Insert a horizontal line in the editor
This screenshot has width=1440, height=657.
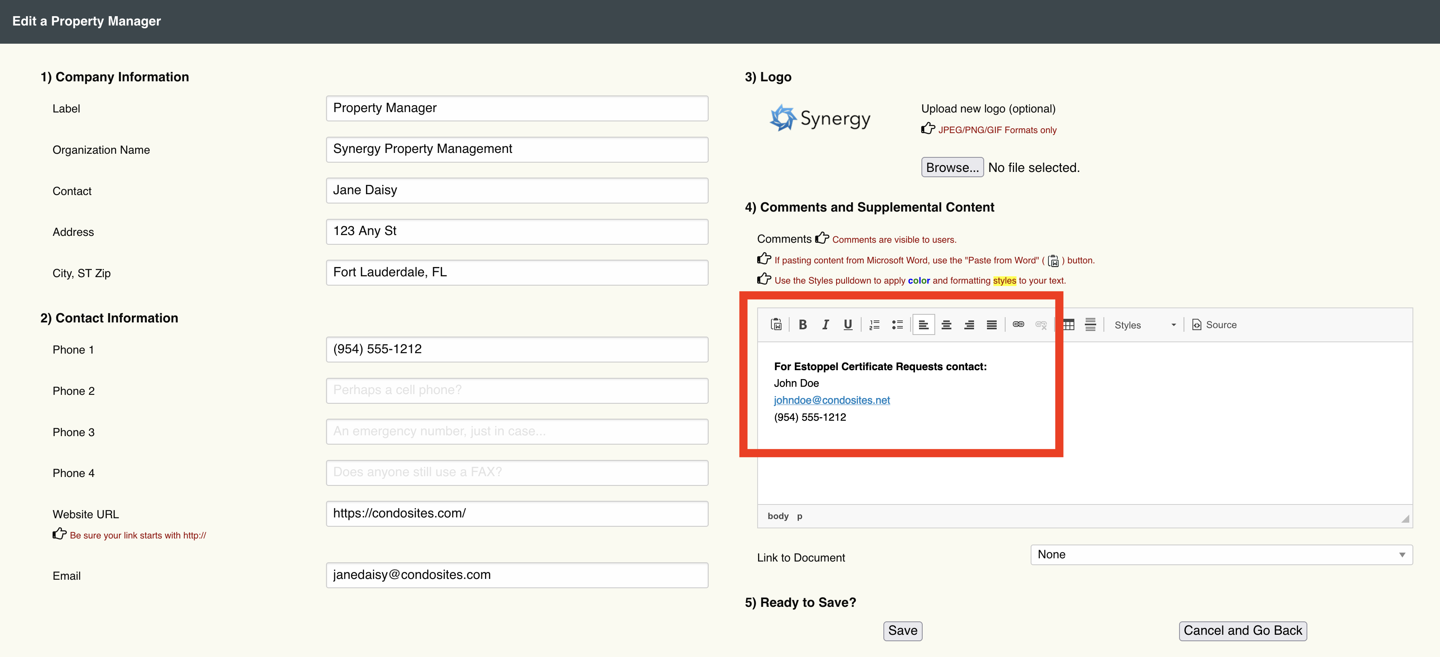tap(1090, 324)
